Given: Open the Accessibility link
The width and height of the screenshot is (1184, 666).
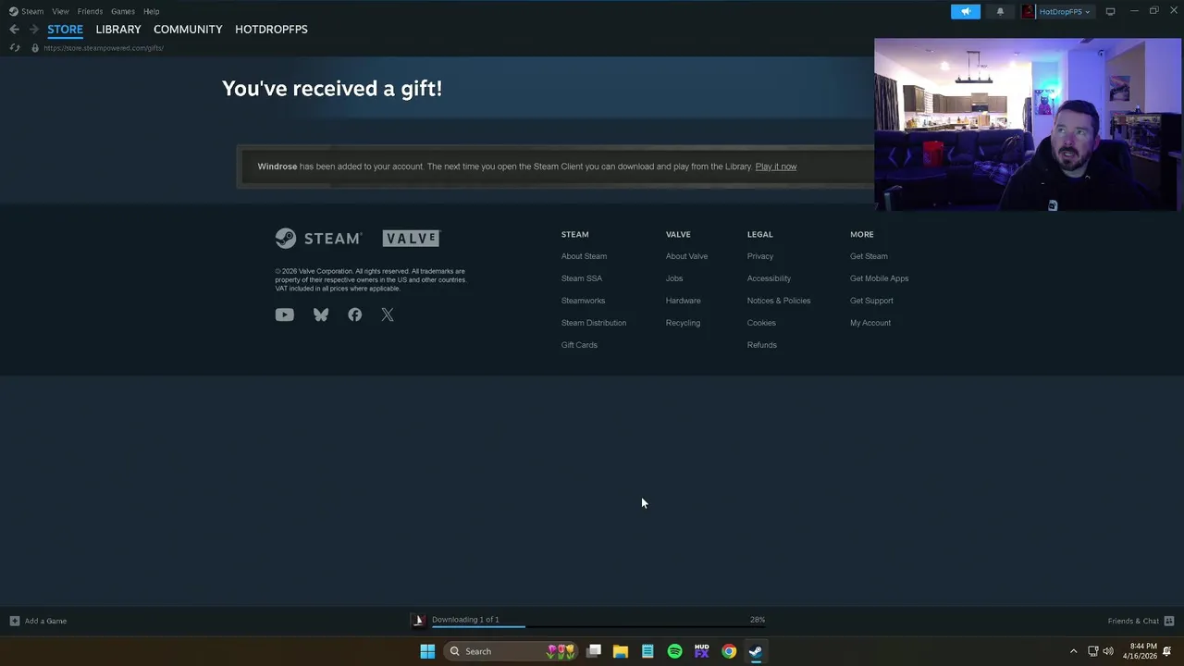Looking at the screenshot, I should 769,278.
